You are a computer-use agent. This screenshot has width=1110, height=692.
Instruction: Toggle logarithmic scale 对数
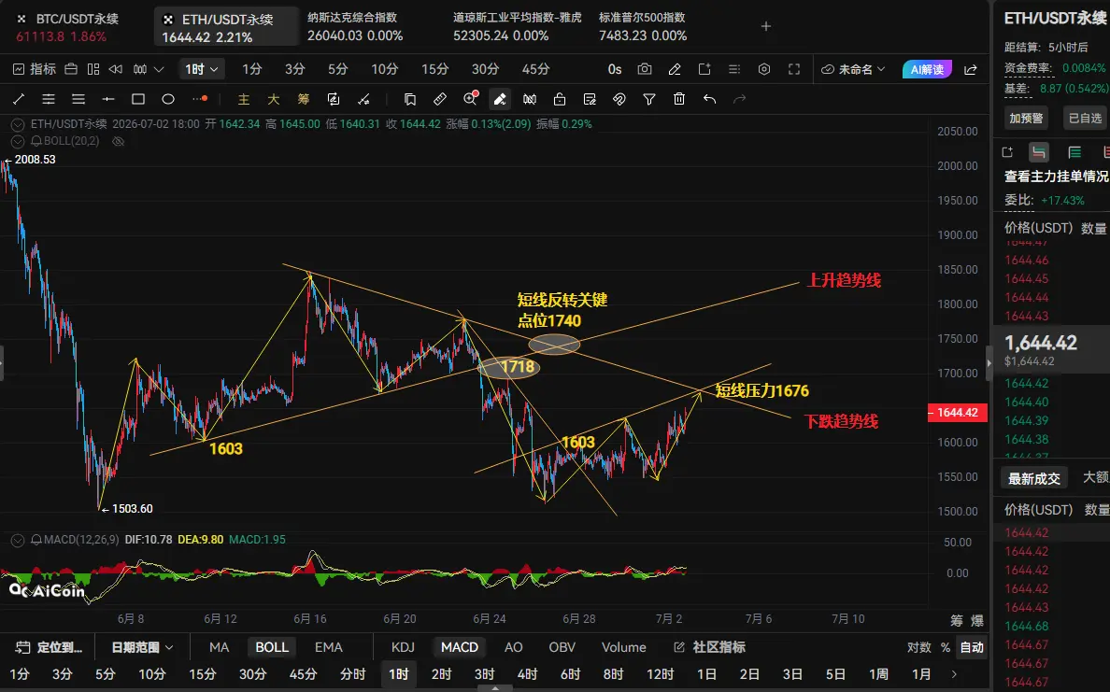pos(918,647)
